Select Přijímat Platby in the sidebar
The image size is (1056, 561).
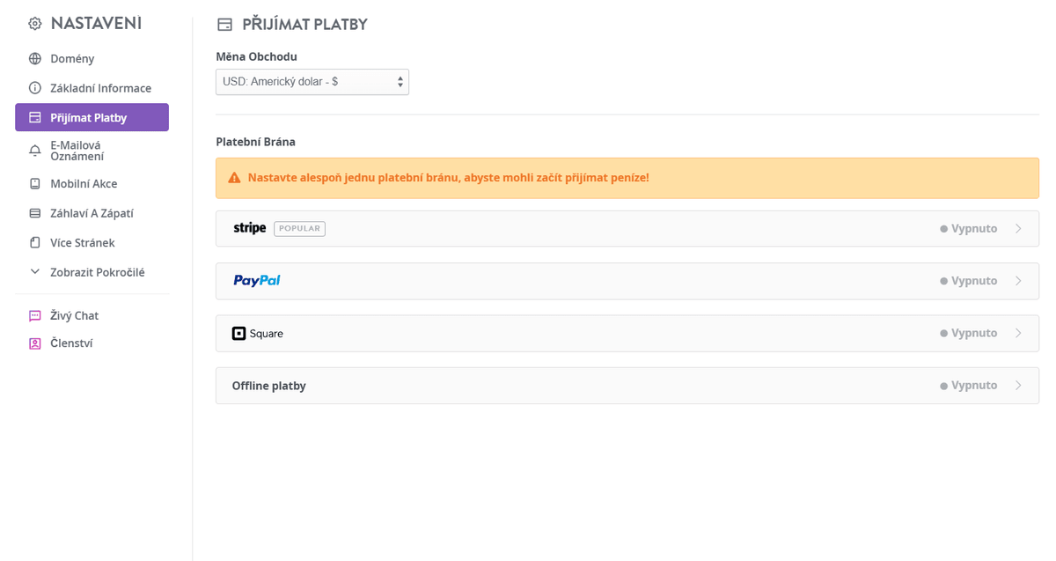pyautogui.click(x=92, y=117)
